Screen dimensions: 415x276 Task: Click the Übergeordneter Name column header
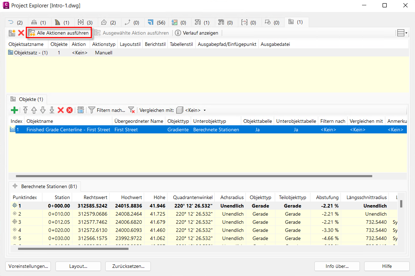(139, 121)
